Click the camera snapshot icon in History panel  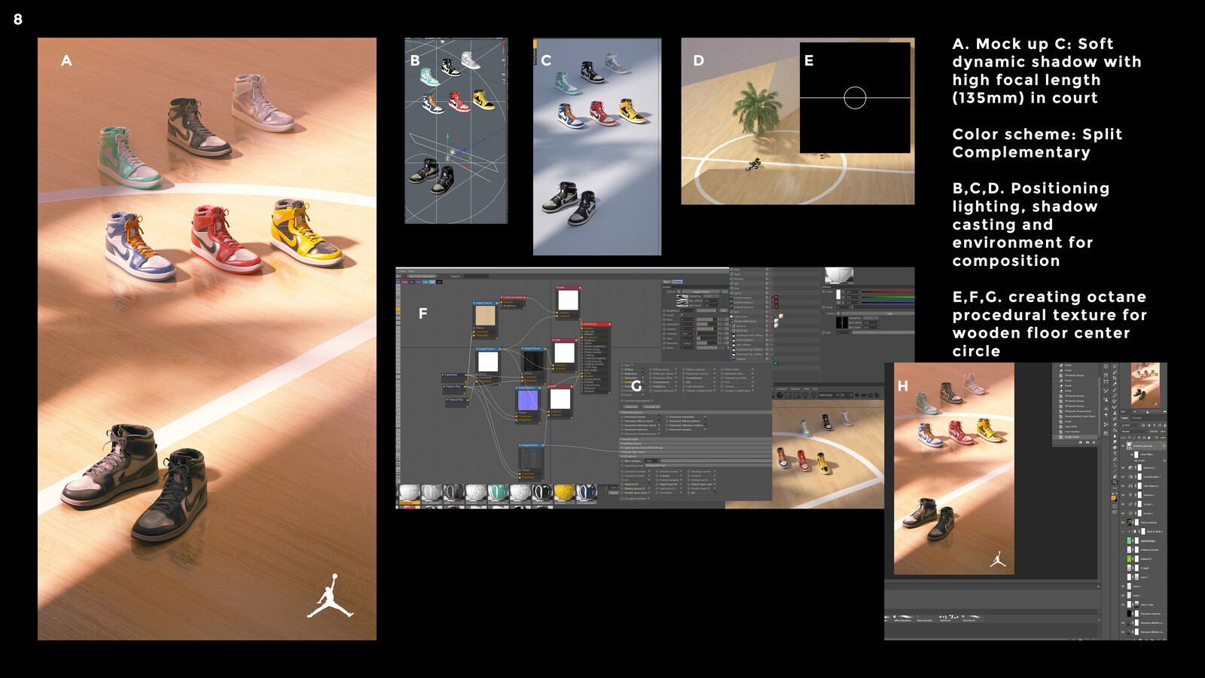(x=1088, y=442)
